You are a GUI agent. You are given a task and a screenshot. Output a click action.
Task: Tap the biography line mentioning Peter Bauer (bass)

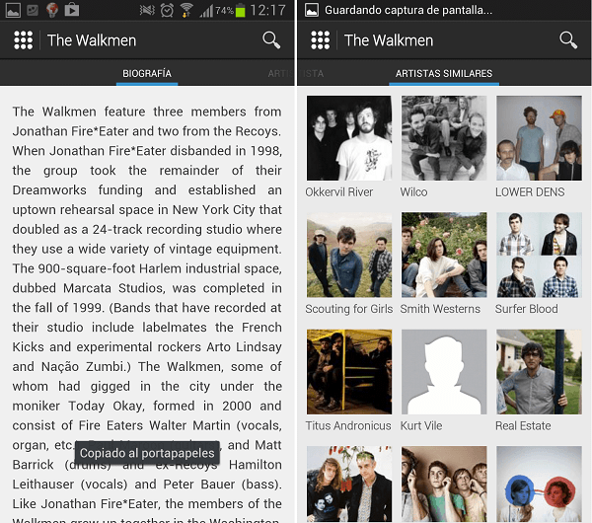coord(147,485)
